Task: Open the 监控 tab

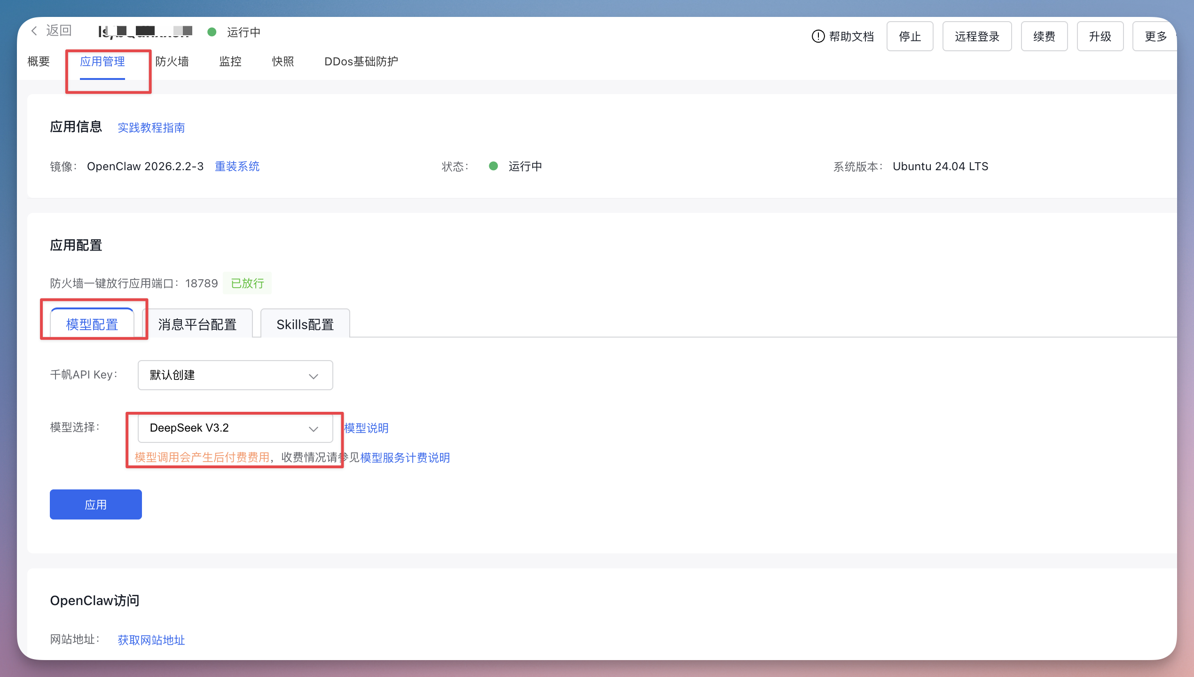Action: point(230,61)
